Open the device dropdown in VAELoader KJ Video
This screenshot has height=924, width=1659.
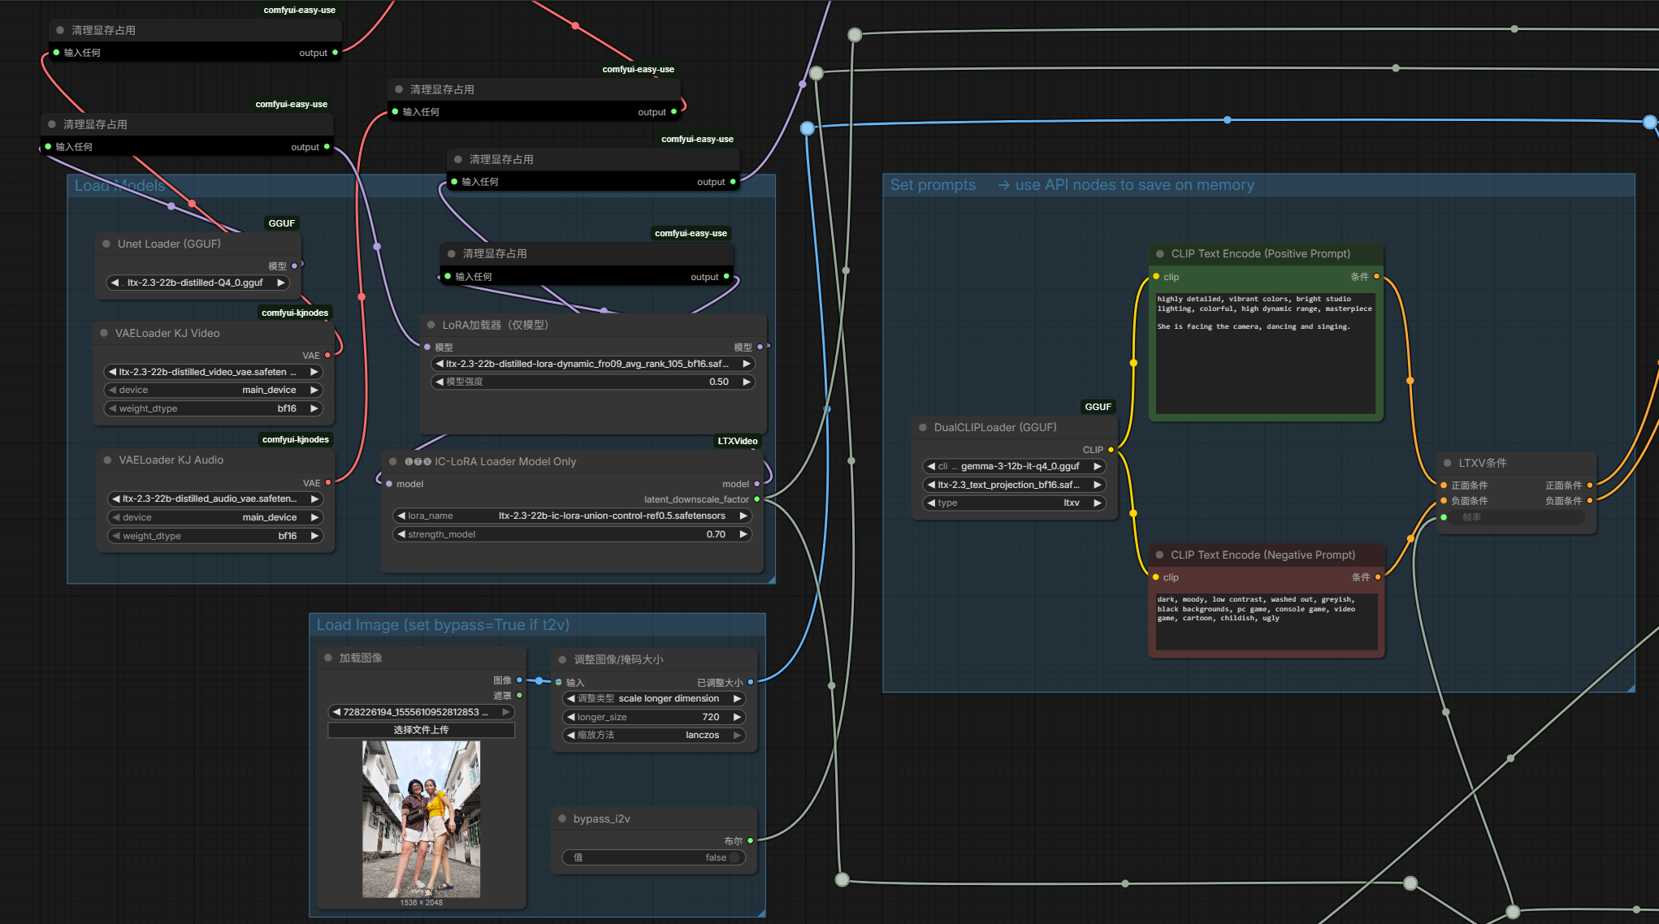pyautogui.click(x=214, y=390)
